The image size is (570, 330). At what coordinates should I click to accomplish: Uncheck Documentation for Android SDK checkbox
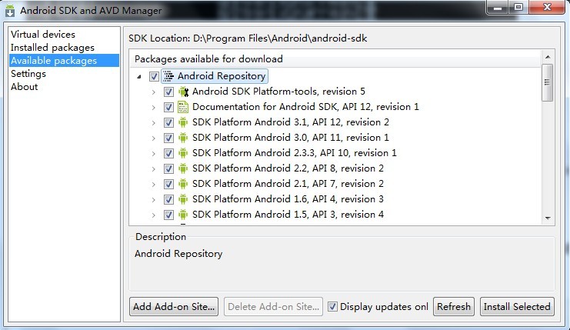click(168, 107)
